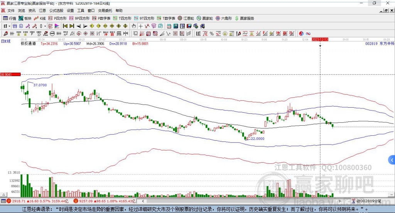Open the 帮助 menu
Image resolution: width=395 pixels, height=213 pixels.
point(119,10)
